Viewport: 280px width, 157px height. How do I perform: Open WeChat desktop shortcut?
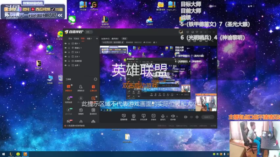point(72,20)
